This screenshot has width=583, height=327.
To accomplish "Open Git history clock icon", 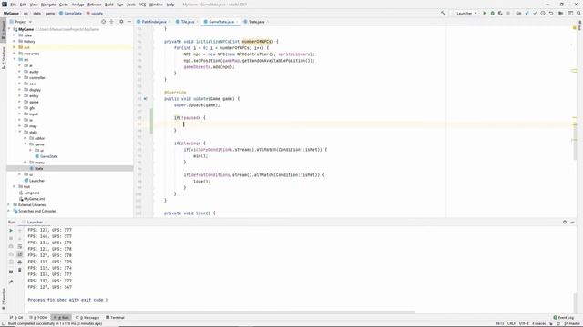I will point(543,13).
